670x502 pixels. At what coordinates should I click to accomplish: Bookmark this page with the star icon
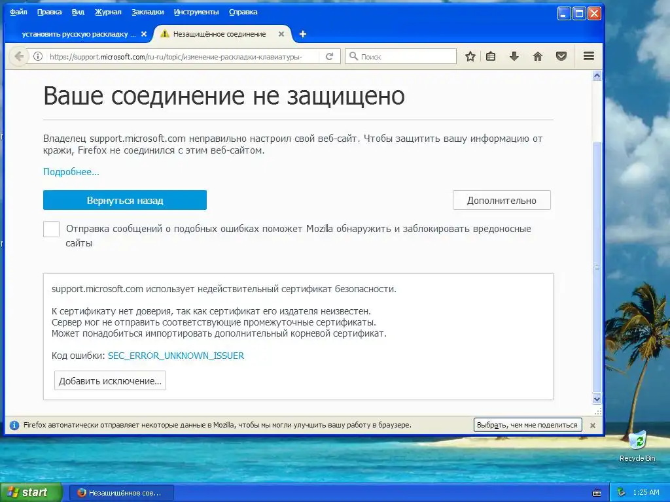click(x=470, y=56)
